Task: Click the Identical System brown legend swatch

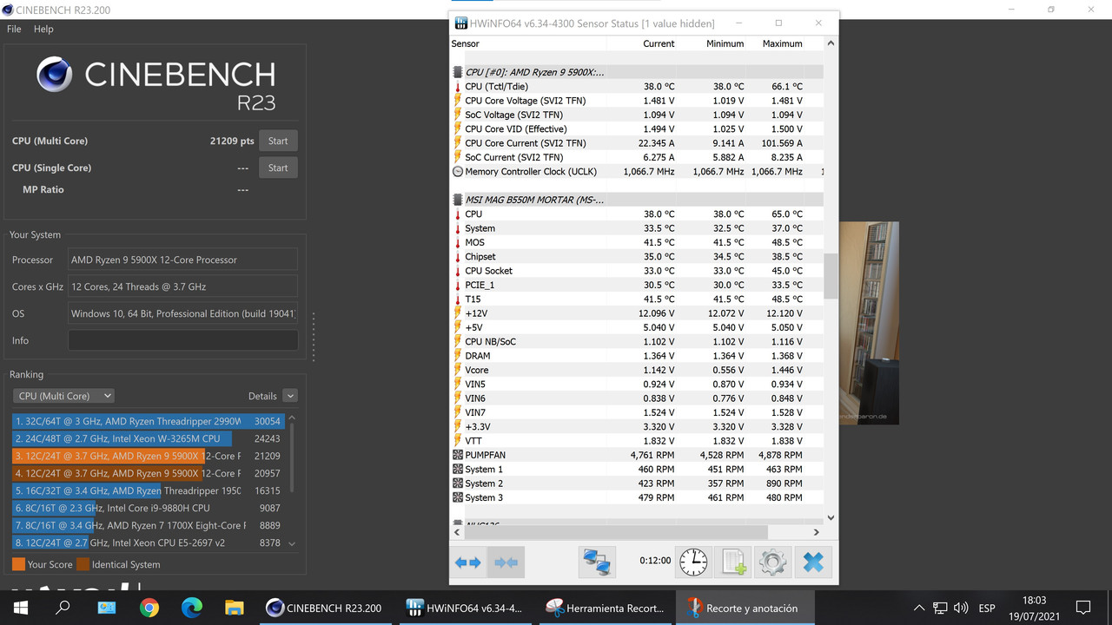Action: [83, 564]
